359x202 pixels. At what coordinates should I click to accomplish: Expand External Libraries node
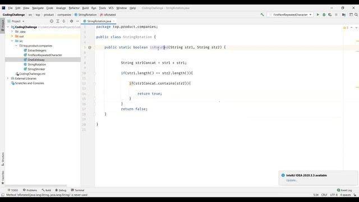tap(8, 79)
